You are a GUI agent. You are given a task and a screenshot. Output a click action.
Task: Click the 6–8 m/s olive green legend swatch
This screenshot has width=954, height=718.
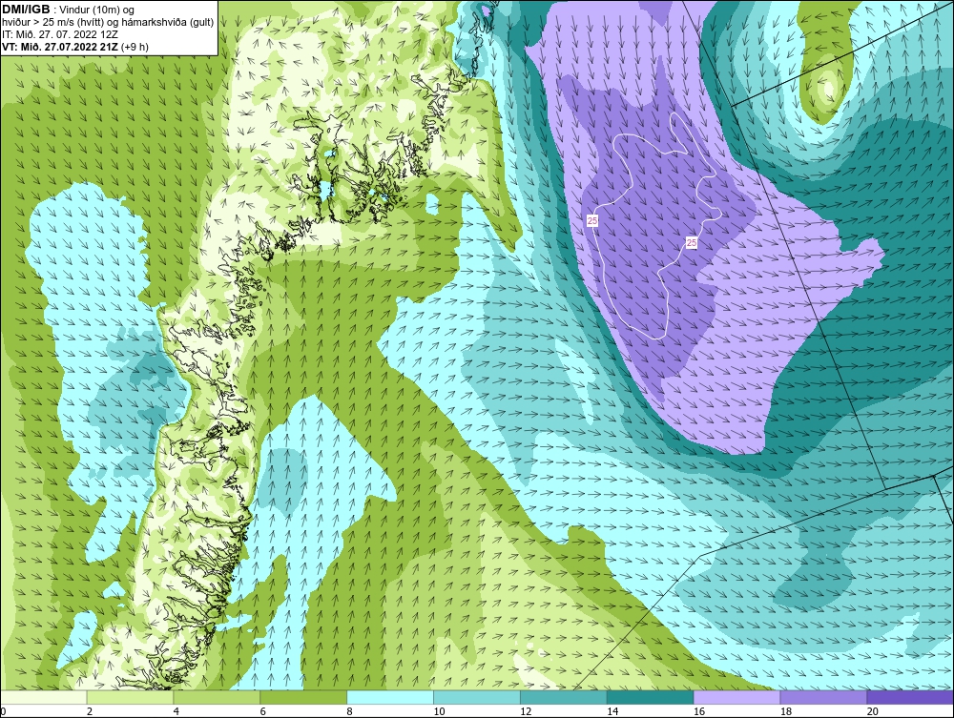point(303,697)
